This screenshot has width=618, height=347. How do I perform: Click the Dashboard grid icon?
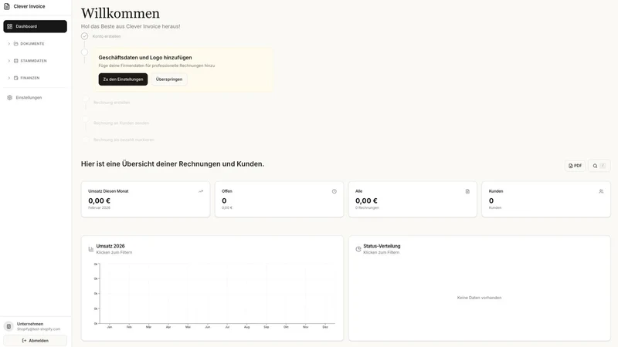click(x=9, y=26)
